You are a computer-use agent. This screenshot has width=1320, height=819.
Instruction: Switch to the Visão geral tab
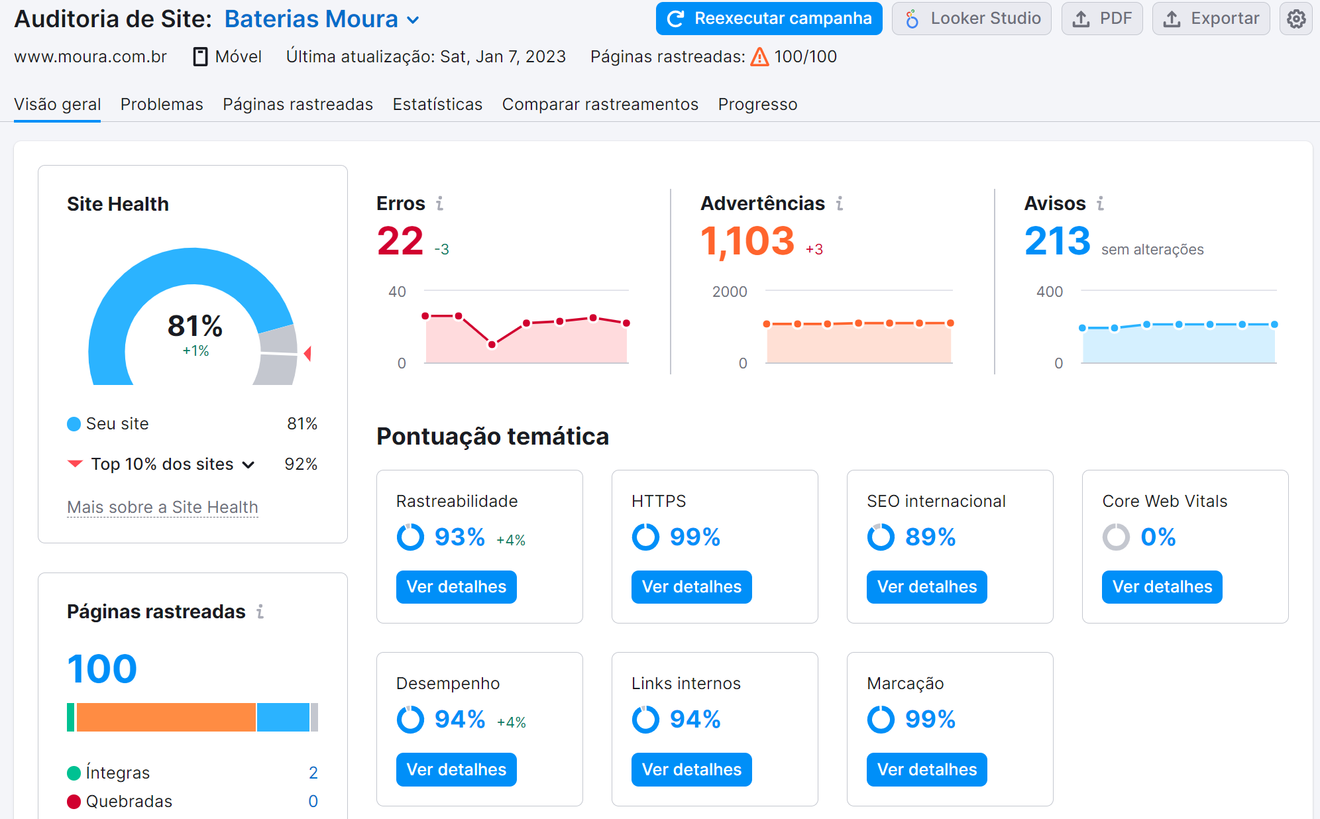[57, 105]
